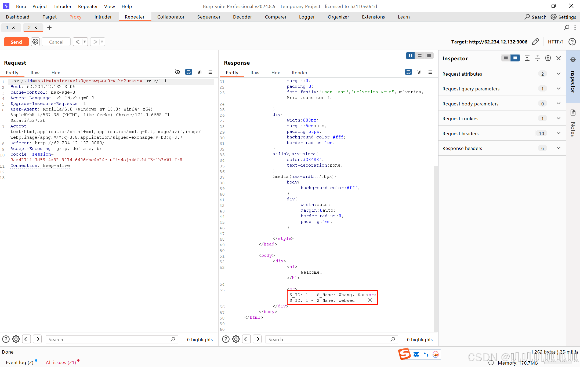Edit target with the pencil icon
The width and height of the screenshot is (580, 367).
[535, 42]
